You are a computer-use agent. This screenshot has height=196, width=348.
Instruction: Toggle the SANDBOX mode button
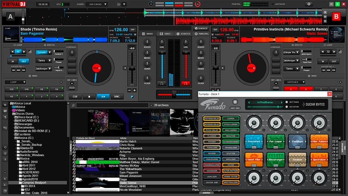[201, 28]
